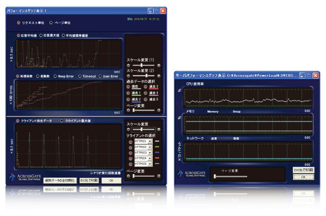Click OK in server performance window
Screen dimensions: 326x216
tap(303, 177)
